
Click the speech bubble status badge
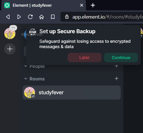coord(13,28)
